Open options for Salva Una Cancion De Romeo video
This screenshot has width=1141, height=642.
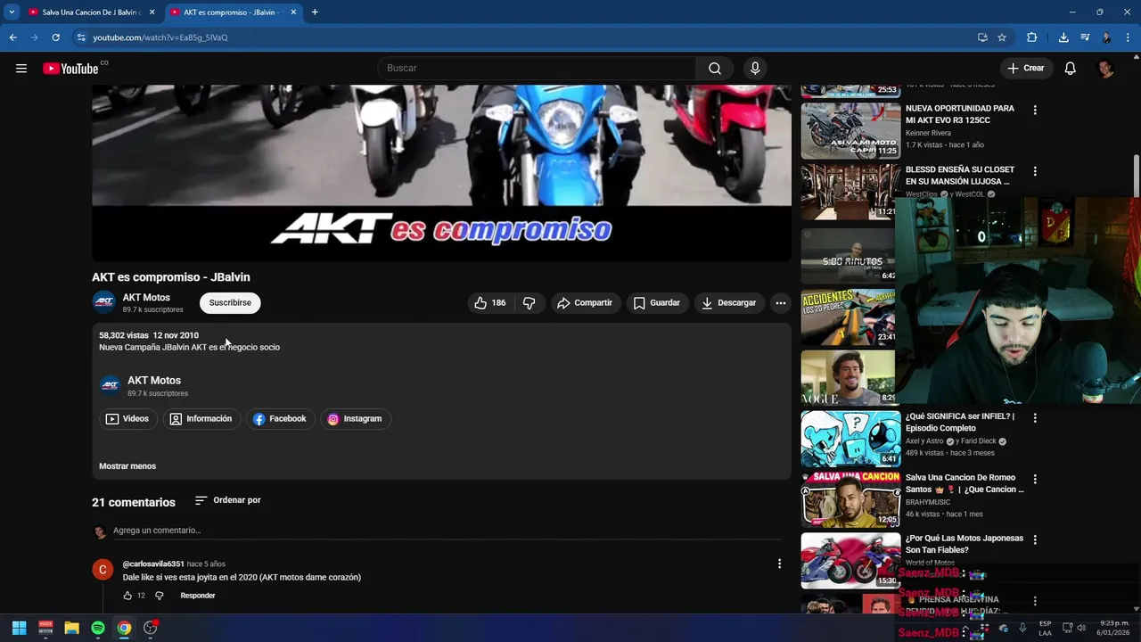pyautogui.click(x=1035, y=480)
